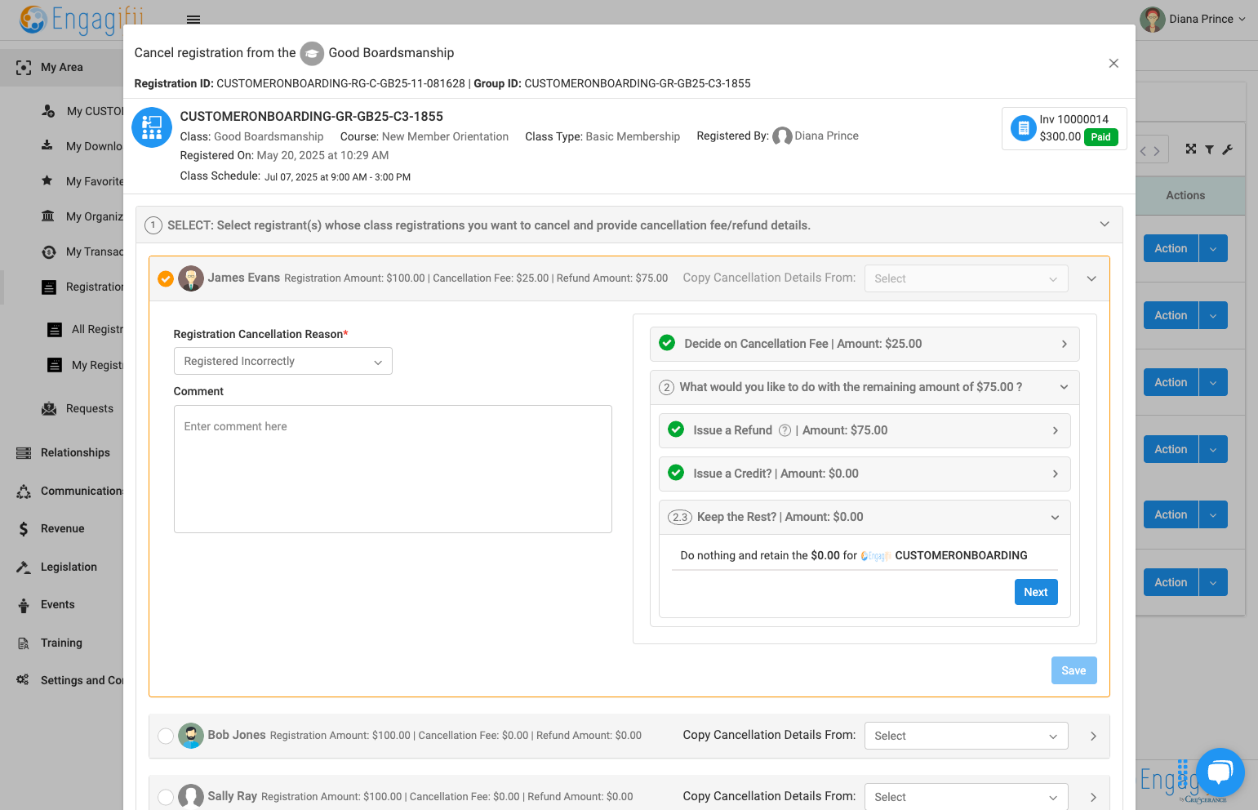
Task: Click the Next button
Action: coord(1036,592)
